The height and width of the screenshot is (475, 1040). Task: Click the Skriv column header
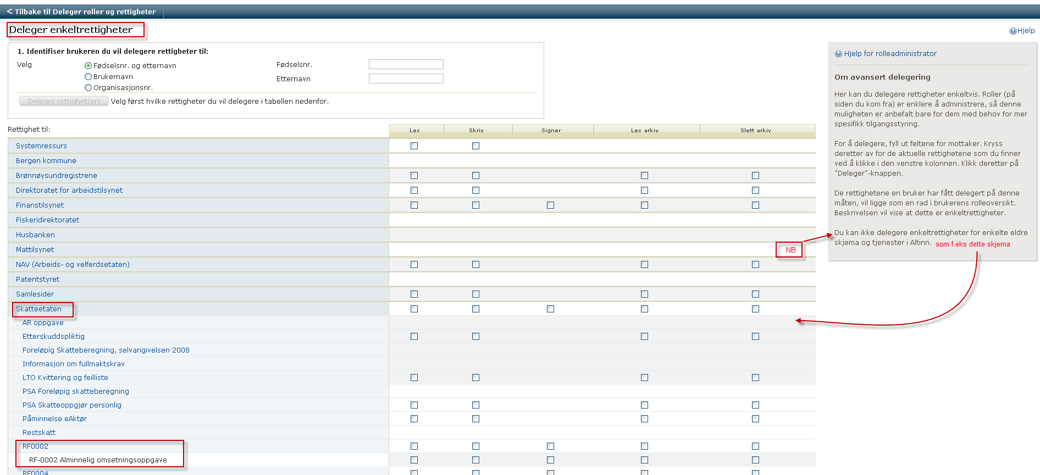point(478,131)
